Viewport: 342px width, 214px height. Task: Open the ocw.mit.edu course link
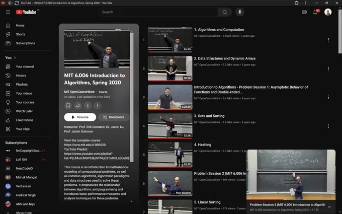85,145
